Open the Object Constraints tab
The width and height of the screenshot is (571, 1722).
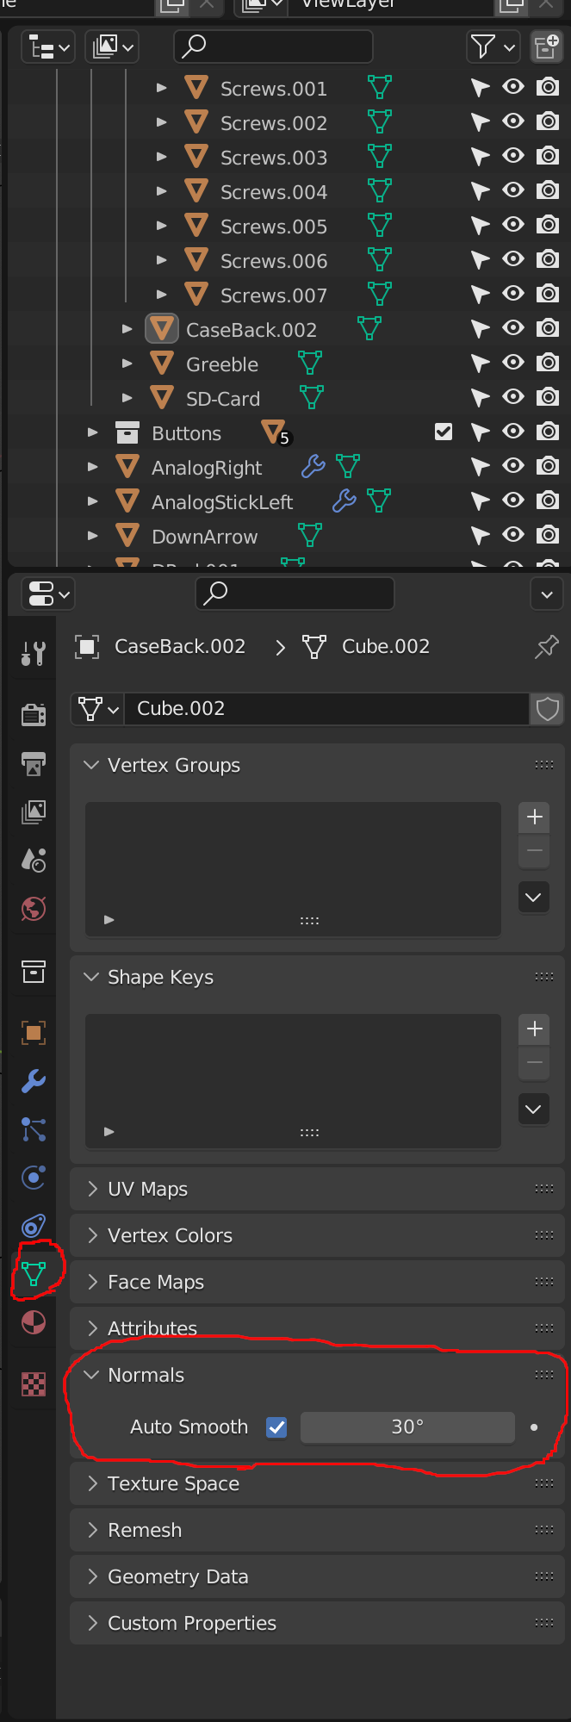click(x=34, y=1225)
